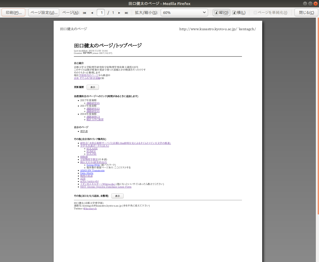
Task: Click the arXiv (astro-ph) link
Action: (89, 181)
